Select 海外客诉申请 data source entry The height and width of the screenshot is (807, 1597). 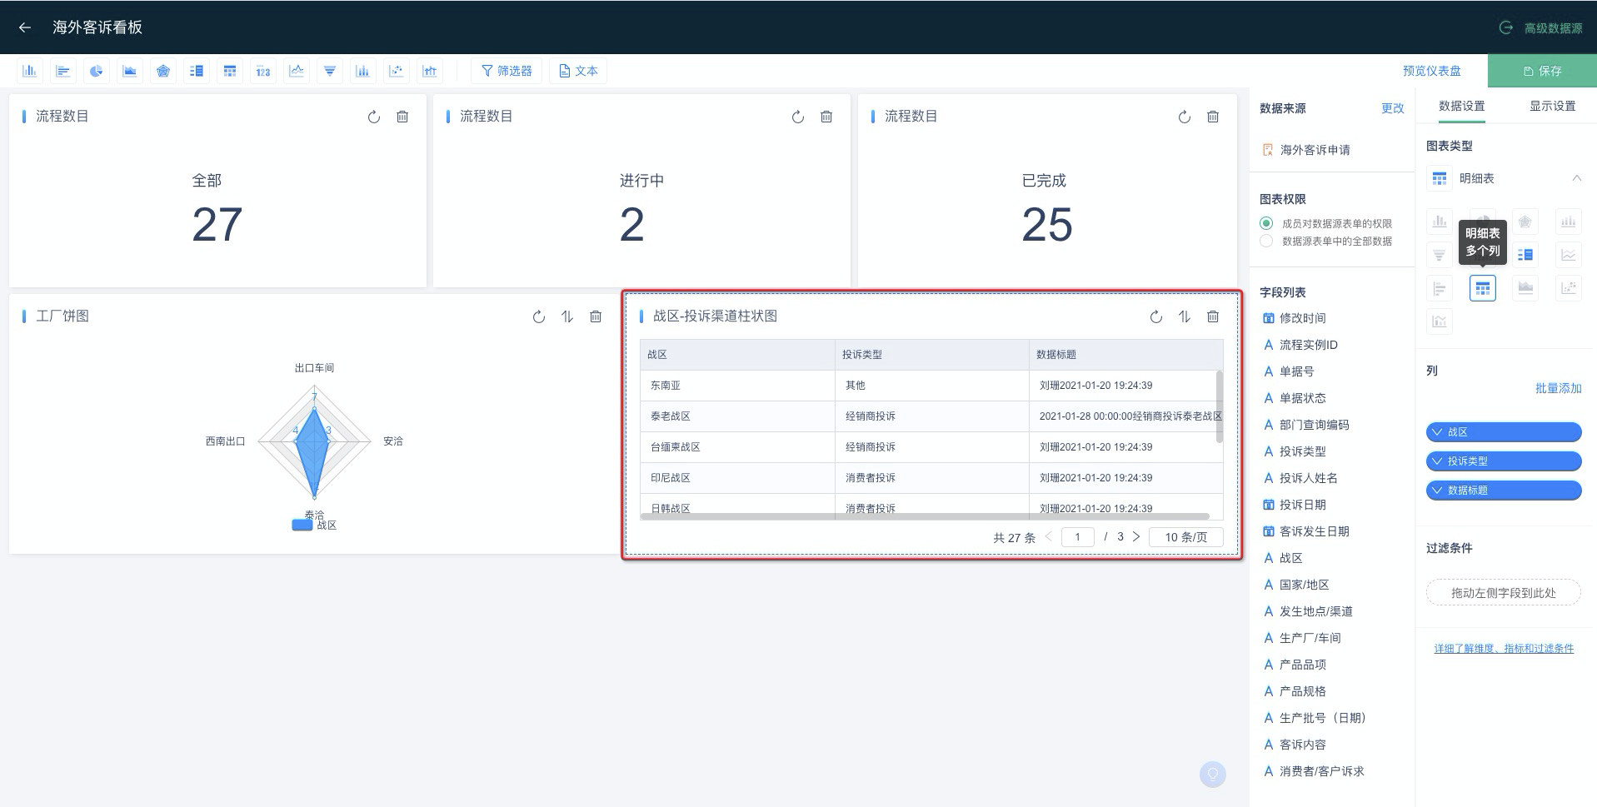(x=1306, y=150)
